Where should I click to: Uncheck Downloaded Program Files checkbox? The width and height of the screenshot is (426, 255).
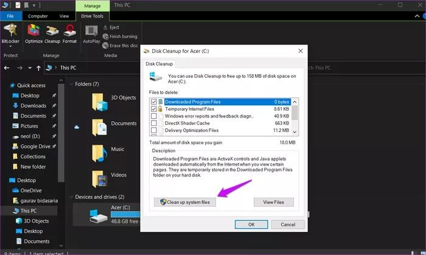[x=154, y=102]
